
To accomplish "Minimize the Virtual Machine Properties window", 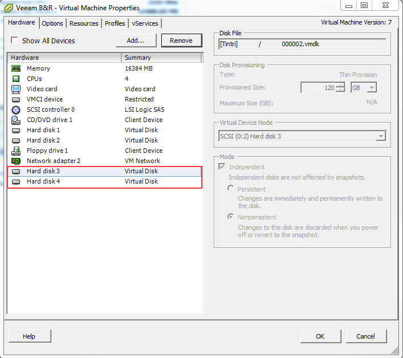I will (x=349, y=6).
